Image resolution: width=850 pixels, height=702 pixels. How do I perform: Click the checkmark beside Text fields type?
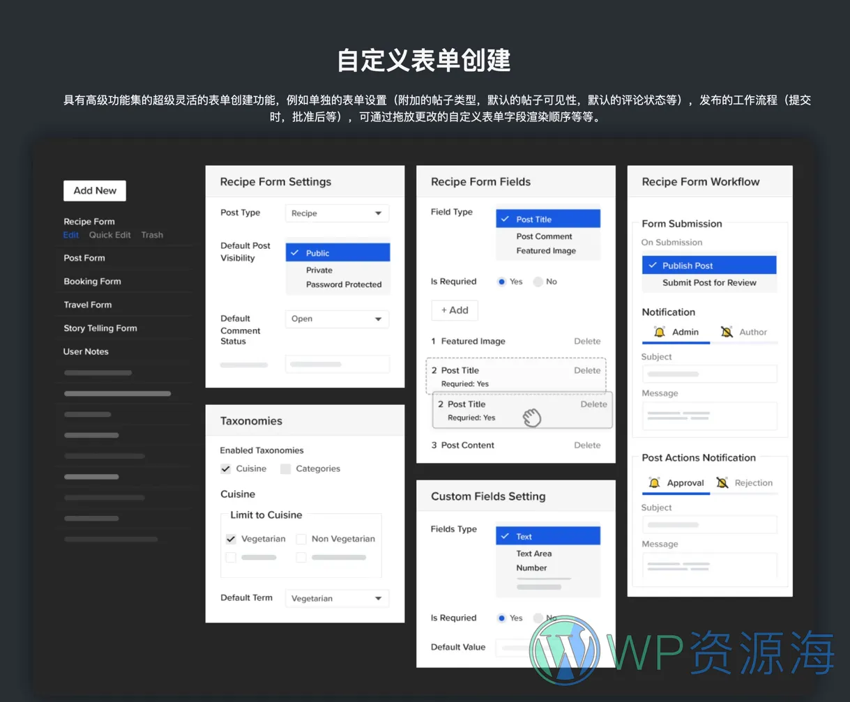pos(507,536)
